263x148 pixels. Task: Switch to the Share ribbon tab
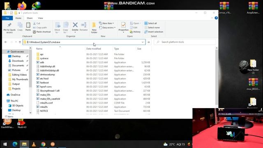pyautogui.click(x=30, y=18)
